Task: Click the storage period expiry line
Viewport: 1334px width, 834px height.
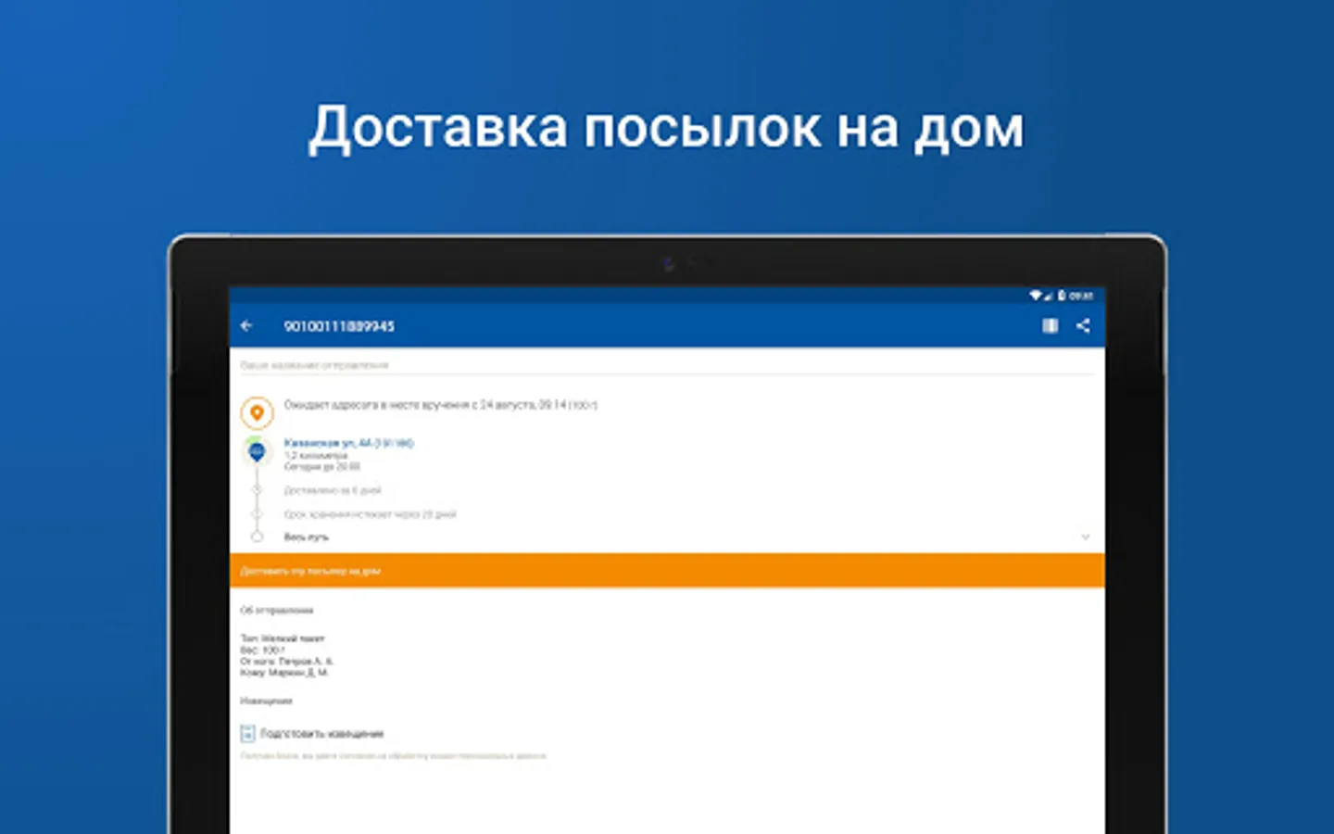Action: click(371, 514)
